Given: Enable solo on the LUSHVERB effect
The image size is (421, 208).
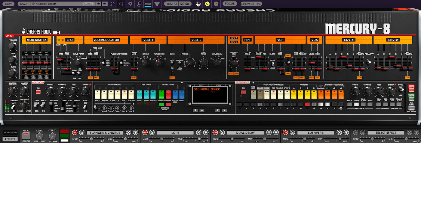Looking at the screenshot, I should click(292, 132).
